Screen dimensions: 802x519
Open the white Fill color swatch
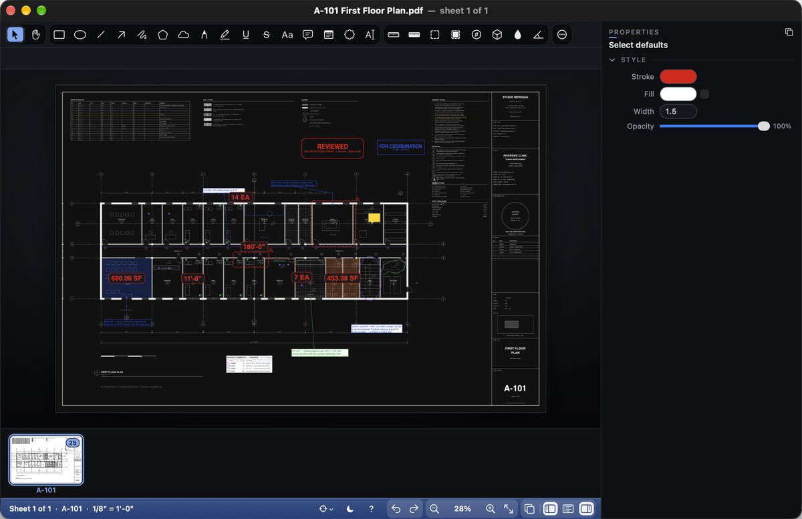[x=678, y=94]
